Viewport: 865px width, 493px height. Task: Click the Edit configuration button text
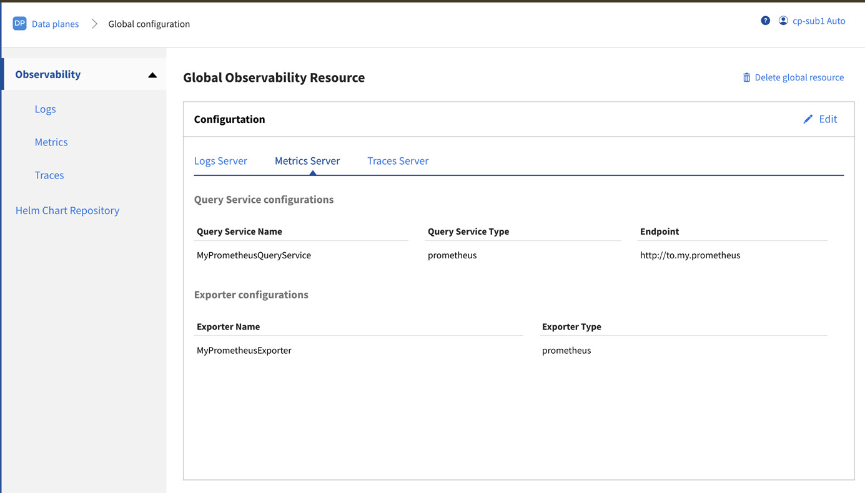[x=828, y=119]
